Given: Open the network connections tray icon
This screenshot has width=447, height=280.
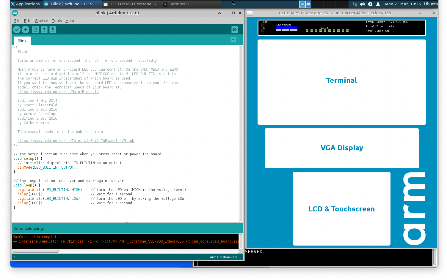Looking at the screenshot, I should (355, 4).
